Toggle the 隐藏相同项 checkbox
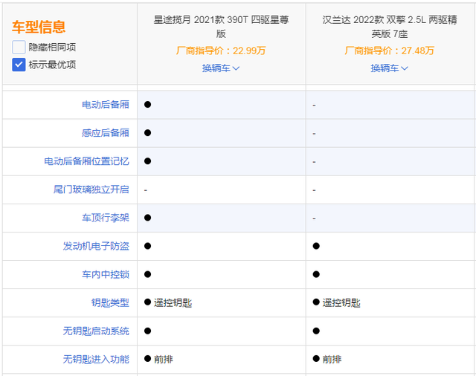The width and height of the screenshot is (476, 376). pyautogui.click(x=19, y=47)
